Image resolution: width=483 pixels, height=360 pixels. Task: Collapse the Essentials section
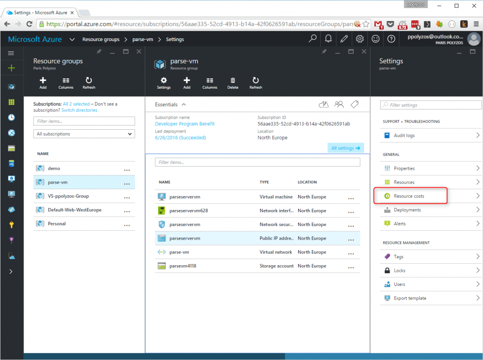click(x=185, y=104)
